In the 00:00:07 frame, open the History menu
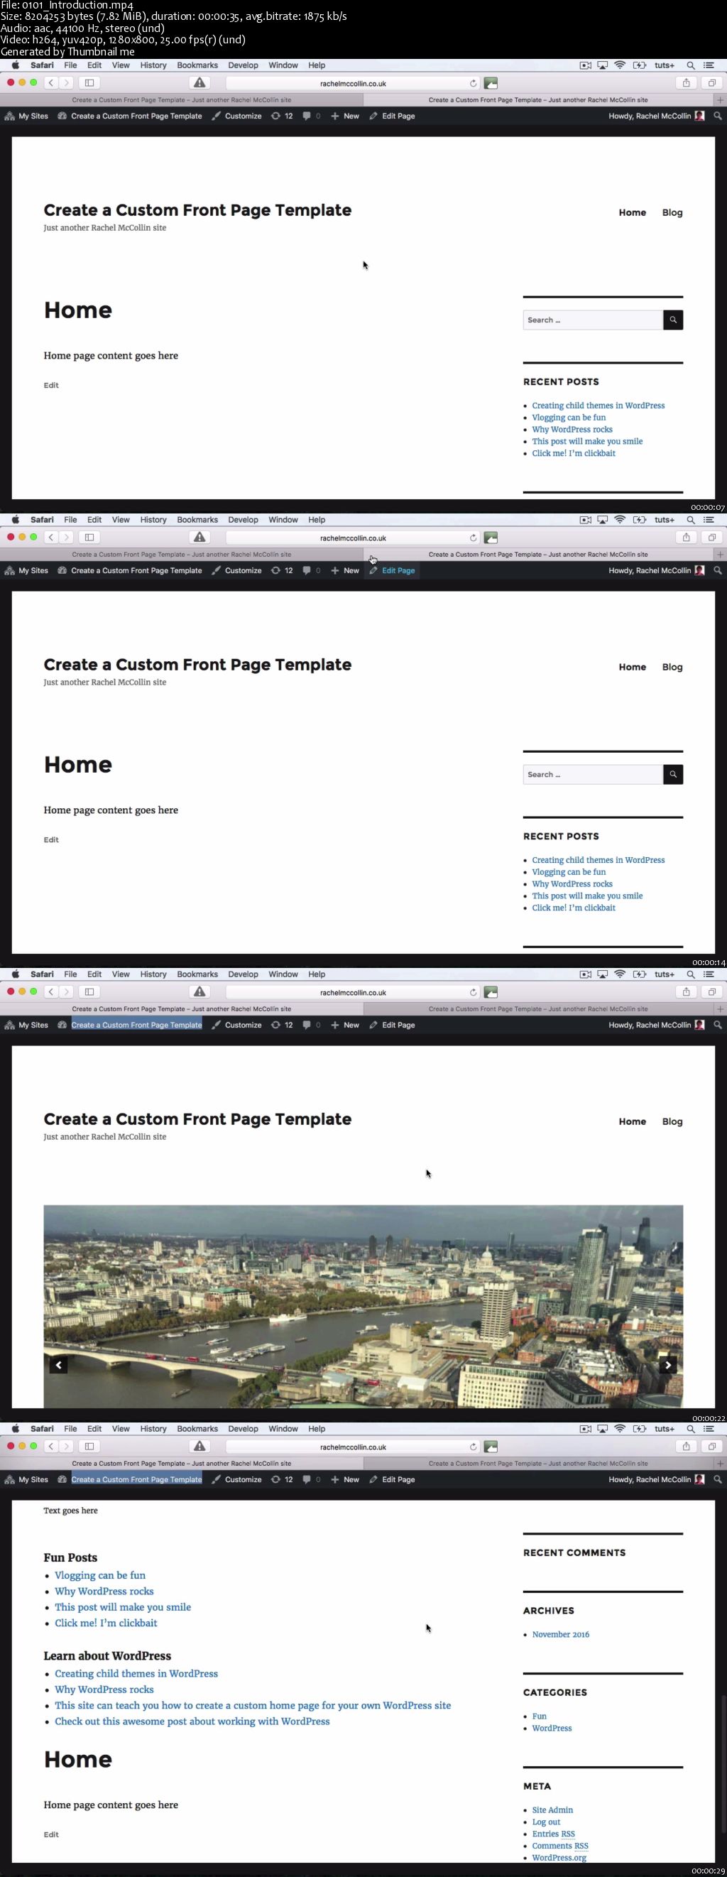 click(x=153, y=65)
